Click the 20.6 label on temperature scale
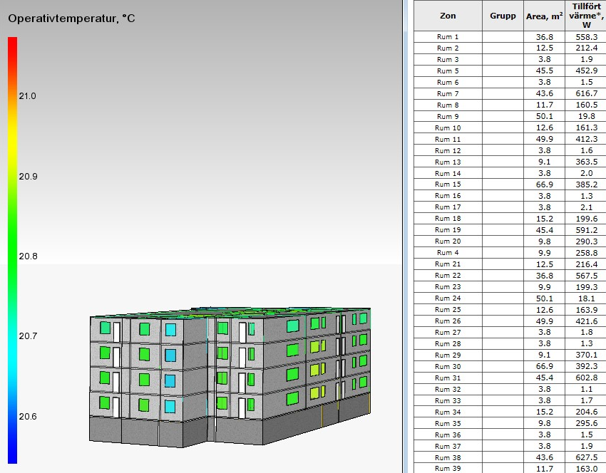606x473 pixels. coord(27,417)
